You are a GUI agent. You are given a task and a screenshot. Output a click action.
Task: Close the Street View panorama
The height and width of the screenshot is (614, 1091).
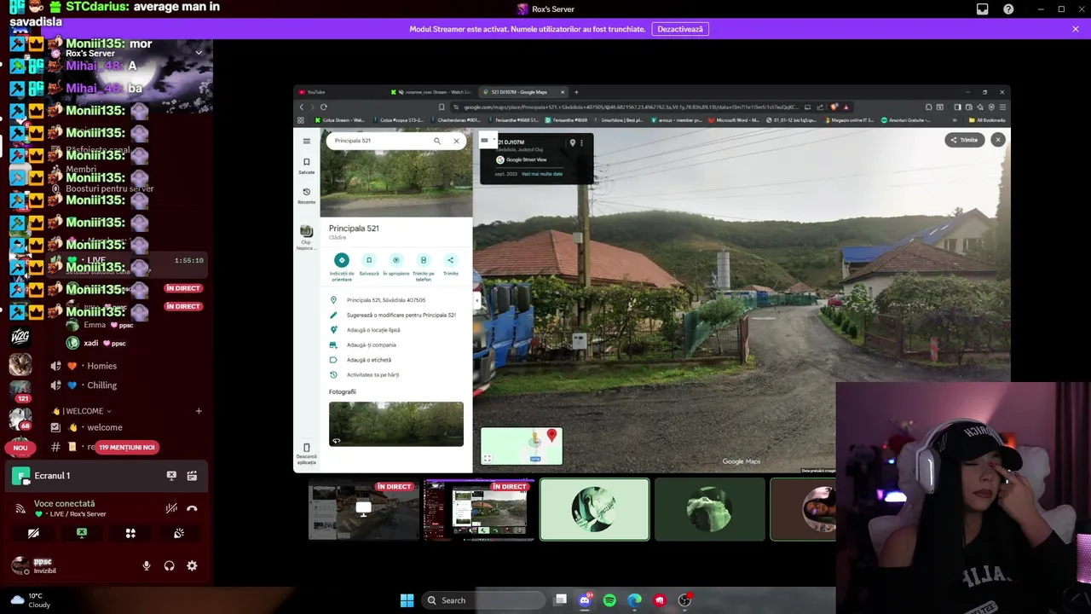998,140
